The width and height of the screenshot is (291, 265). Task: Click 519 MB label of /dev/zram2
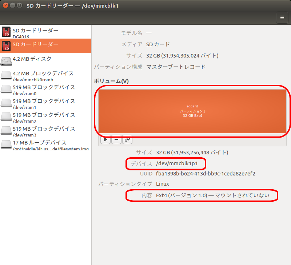pos(44,115)
